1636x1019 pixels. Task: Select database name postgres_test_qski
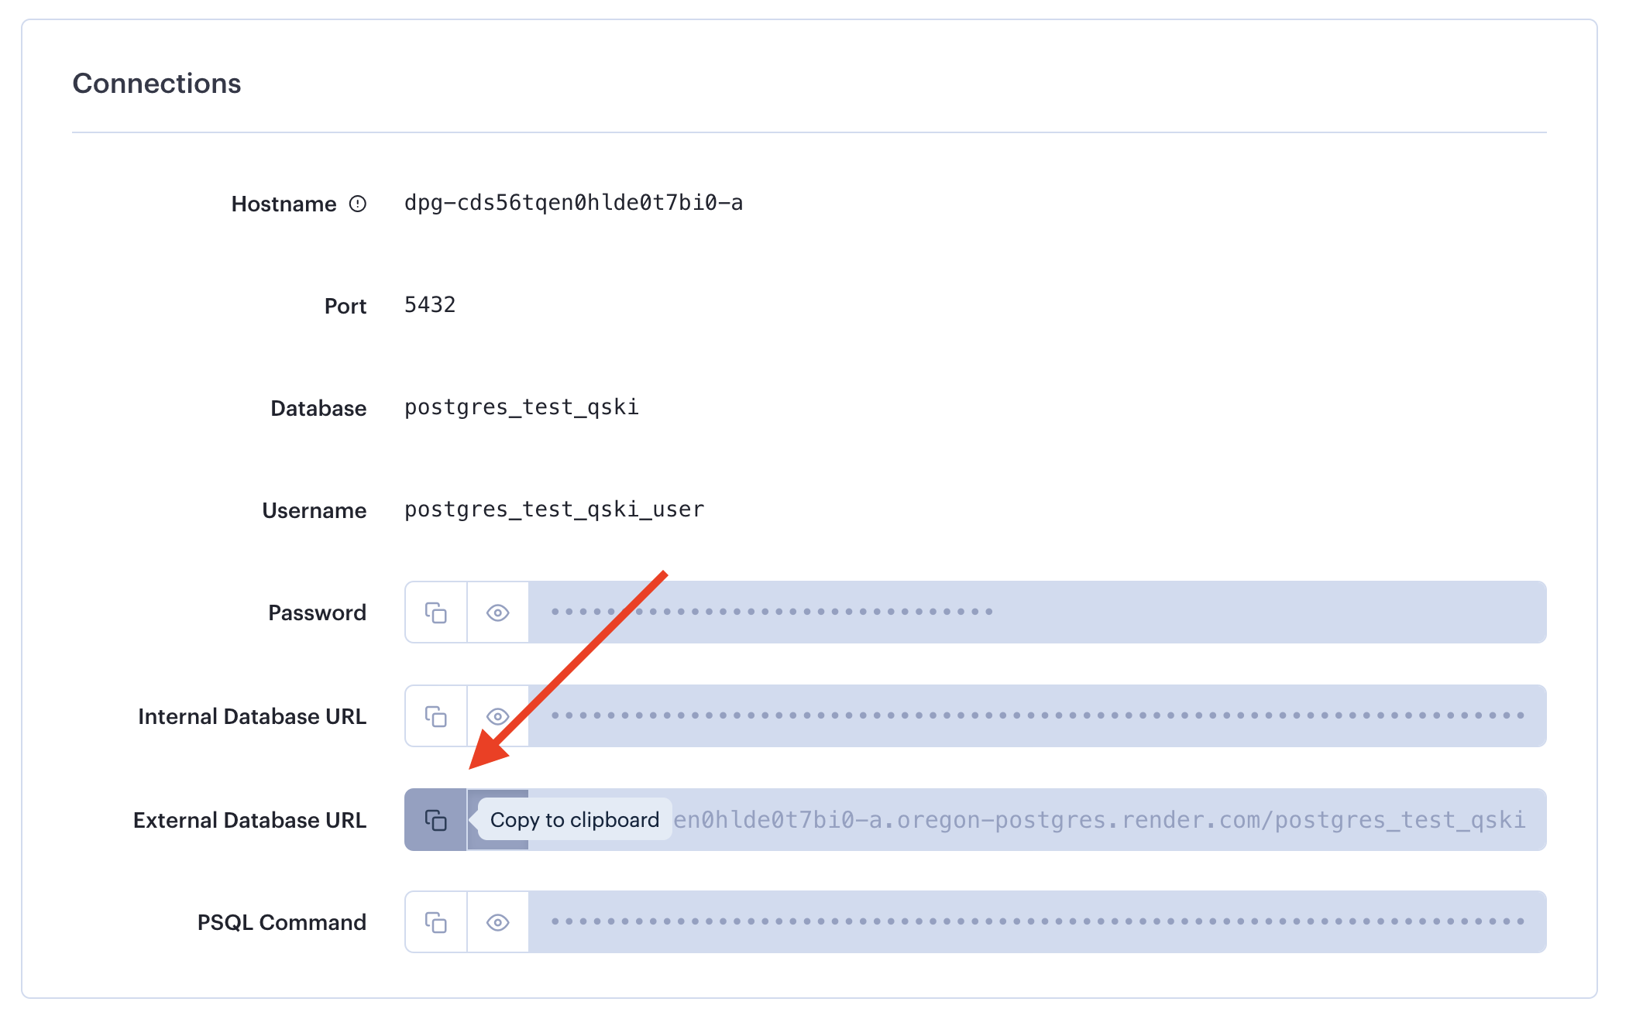pos(521,408)
